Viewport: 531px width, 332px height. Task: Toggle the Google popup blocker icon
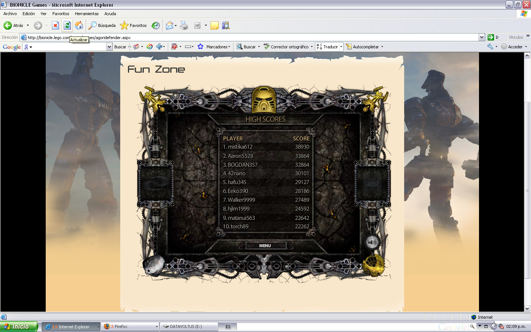click(174, 47)
